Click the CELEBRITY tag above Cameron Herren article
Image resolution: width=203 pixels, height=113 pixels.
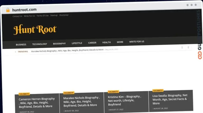tap(24, 94)
